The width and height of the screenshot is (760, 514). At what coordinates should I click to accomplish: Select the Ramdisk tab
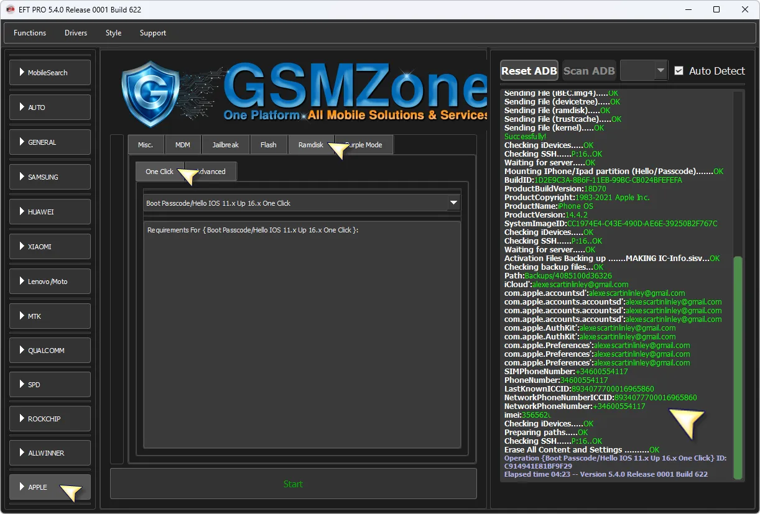tap(310, 145)
